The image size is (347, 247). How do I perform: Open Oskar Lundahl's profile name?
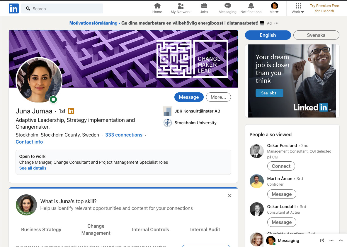pyautogui.click(x=281, y=207)
